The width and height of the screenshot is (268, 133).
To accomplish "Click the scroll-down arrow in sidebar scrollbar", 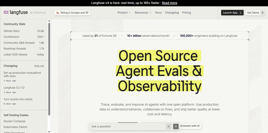I will [x=49, y=132].
